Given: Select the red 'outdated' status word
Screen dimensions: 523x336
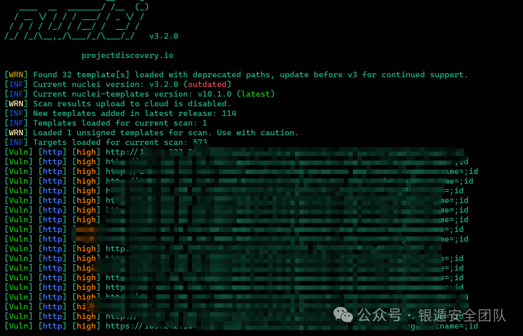Looking at the screenshot, I should point(207,84).
